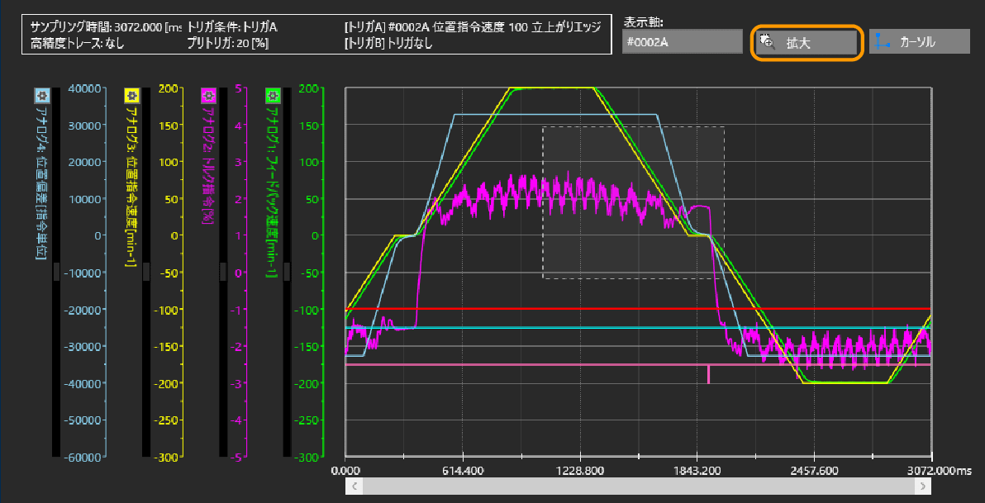Click the 拡大 zoom button
This screenshot has width=985, height=503.
[807, 42]
